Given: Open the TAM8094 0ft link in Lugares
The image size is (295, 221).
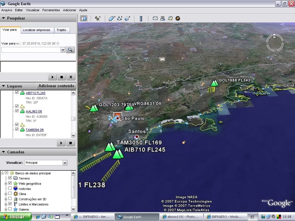Looking at the screenshot, I should (35, 130).
